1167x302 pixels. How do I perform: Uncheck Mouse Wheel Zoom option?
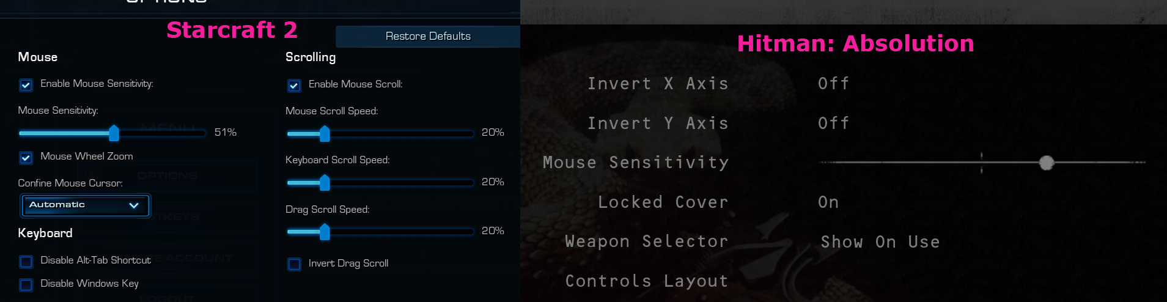pyautogui.click(x=26, y=158)
